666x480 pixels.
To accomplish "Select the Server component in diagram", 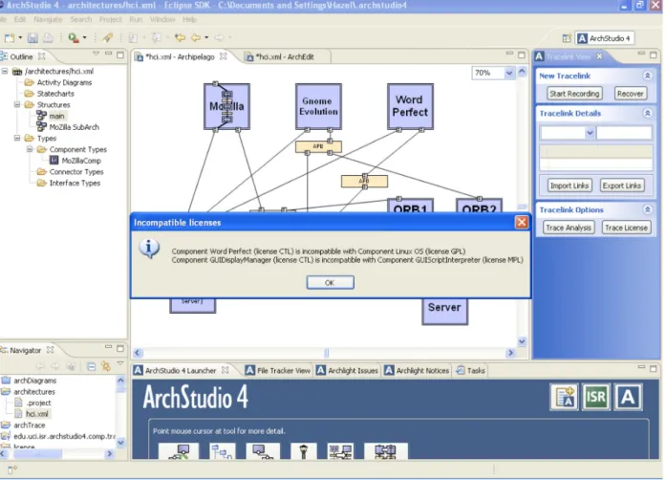I will [x=444, y=311].
